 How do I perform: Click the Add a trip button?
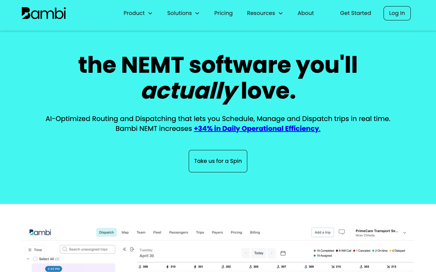pyautogui.click(x=323, y=233)
